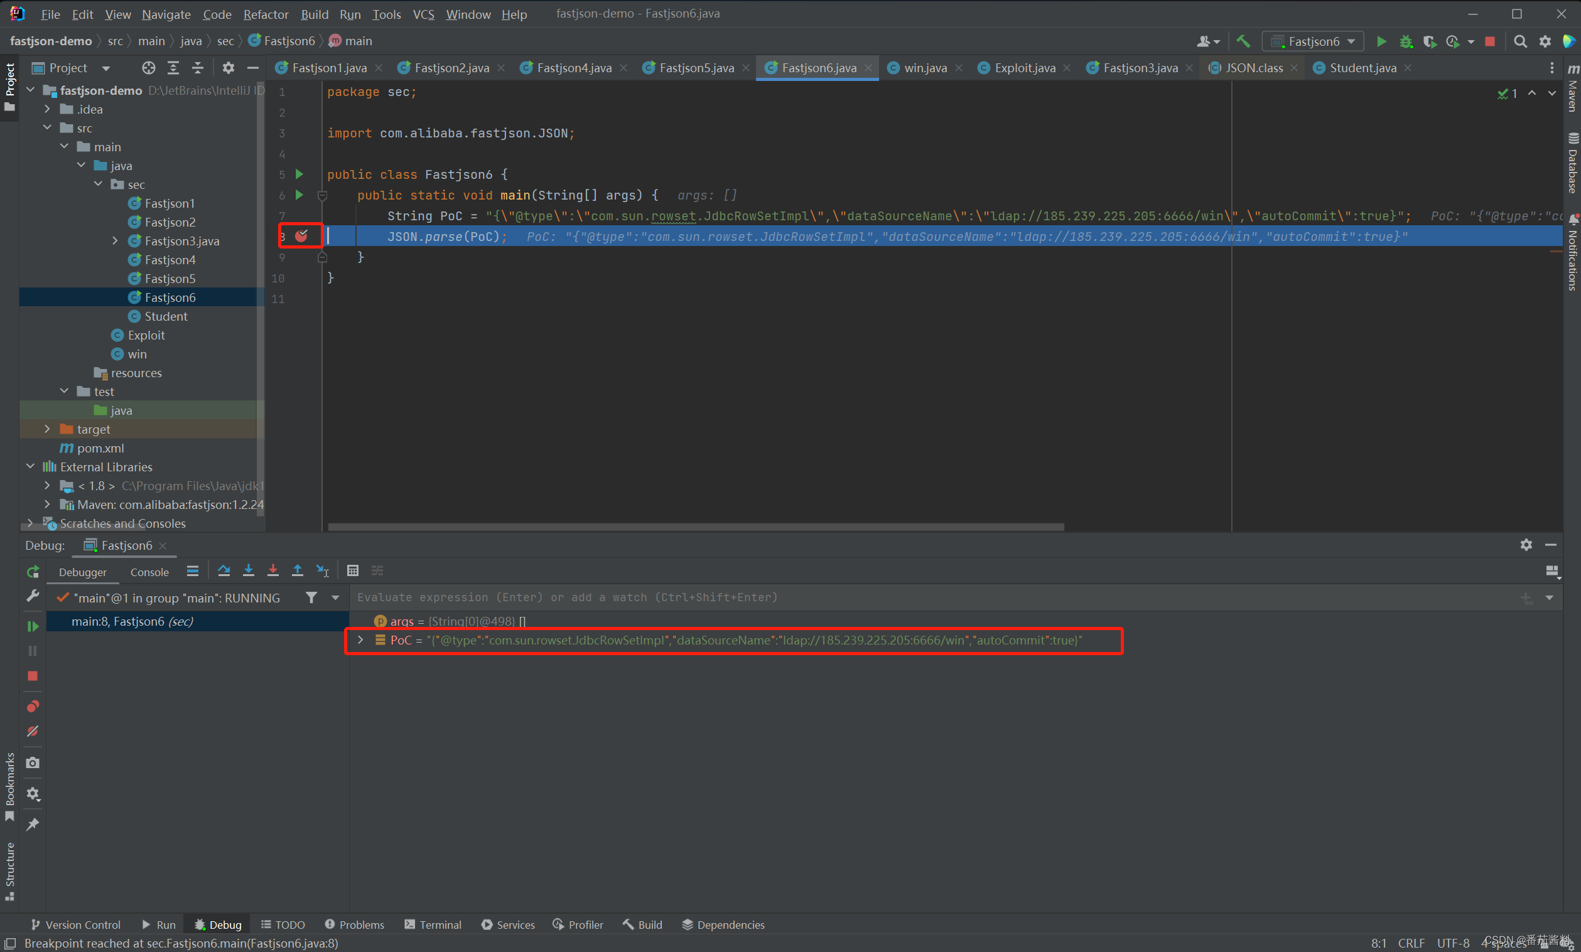This screenshot has height=952, width=1581.
Task: Open Version Control tool window
Action: pyautogui.click(x=76, y=924)
